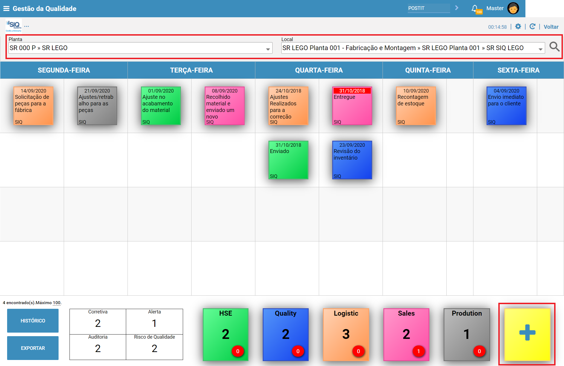Select the QUINTA-FEIRA column header
This screenshot has height=366, width=564.
428,70
